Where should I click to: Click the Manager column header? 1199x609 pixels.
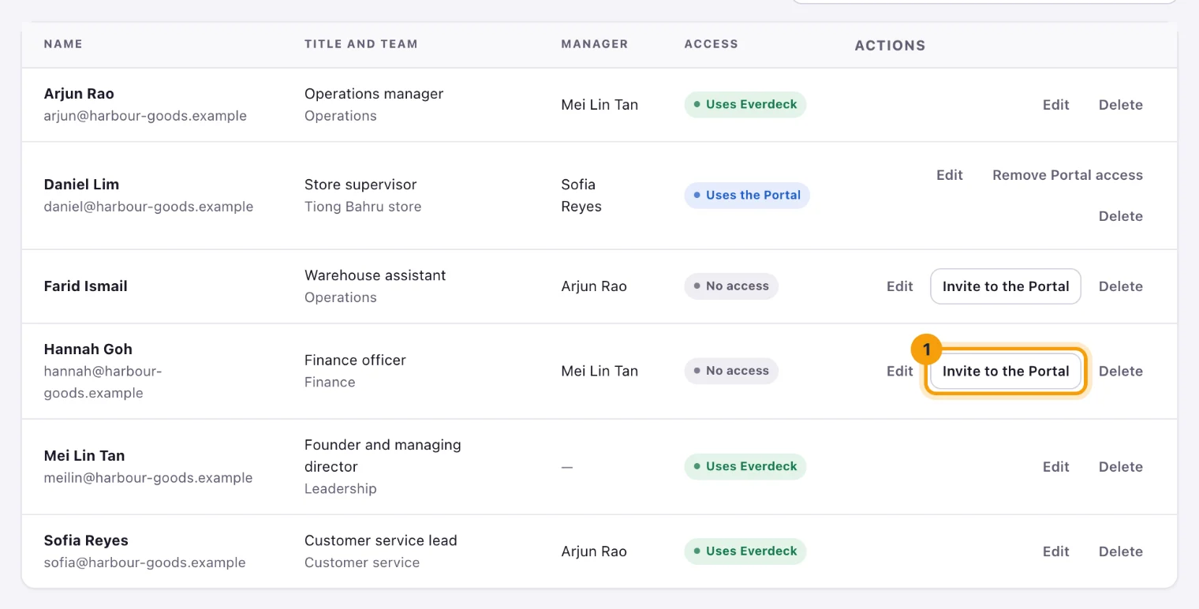(x=595, y=44)
